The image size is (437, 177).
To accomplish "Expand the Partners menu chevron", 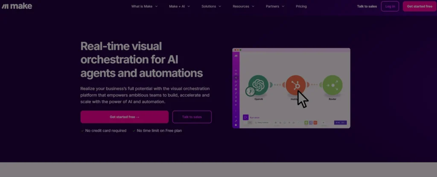I will pos(283,6).
